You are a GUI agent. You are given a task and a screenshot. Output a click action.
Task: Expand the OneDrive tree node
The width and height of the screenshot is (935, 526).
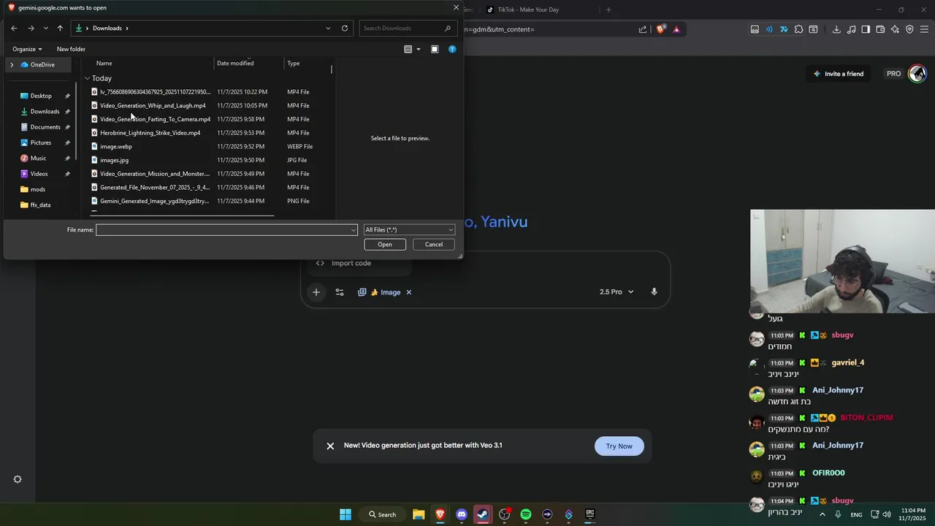[x=12, y=65]
